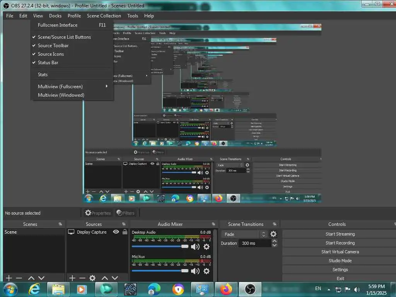Image resolution: width=396 pixels, height=297 pixels.
Task: Switch to OBS Studio taskbar icon
Action: tap(250, 289)
